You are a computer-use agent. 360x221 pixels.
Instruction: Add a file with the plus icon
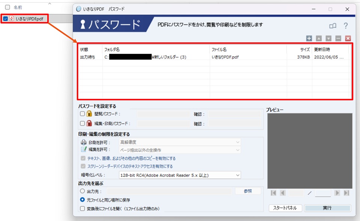(309, 38)
